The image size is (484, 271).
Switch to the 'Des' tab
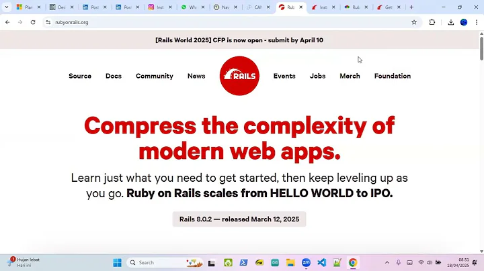tap(61, 7)
